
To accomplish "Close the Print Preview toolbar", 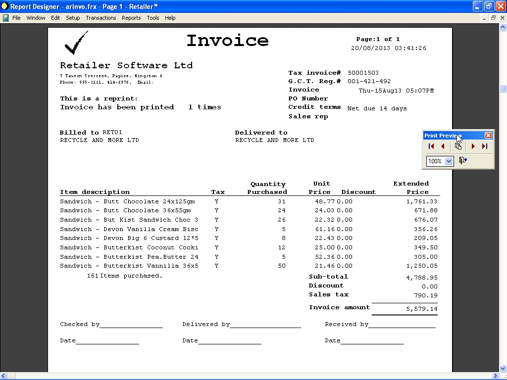I will 488,136.
